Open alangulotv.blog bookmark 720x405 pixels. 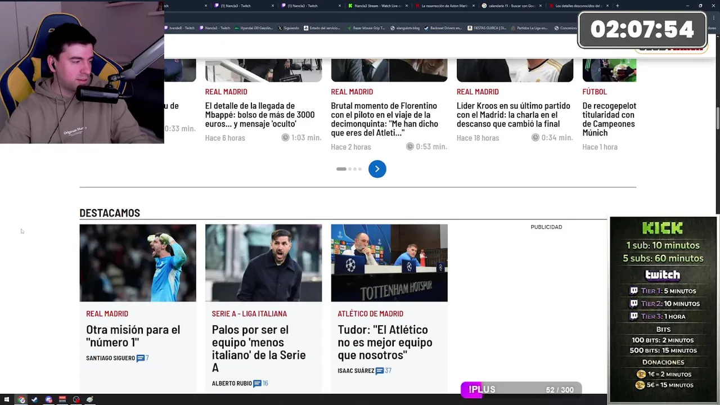tap(405, 28)
